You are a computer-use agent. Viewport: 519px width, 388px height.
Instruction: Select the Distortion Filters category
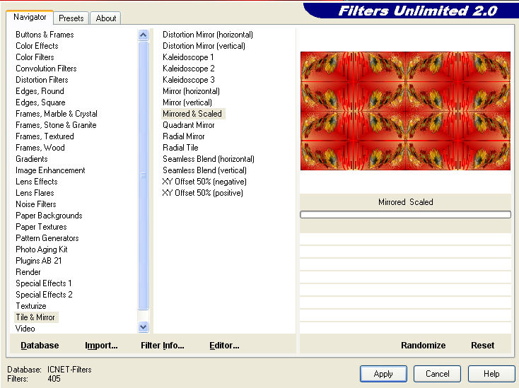(x=42, y=80)
